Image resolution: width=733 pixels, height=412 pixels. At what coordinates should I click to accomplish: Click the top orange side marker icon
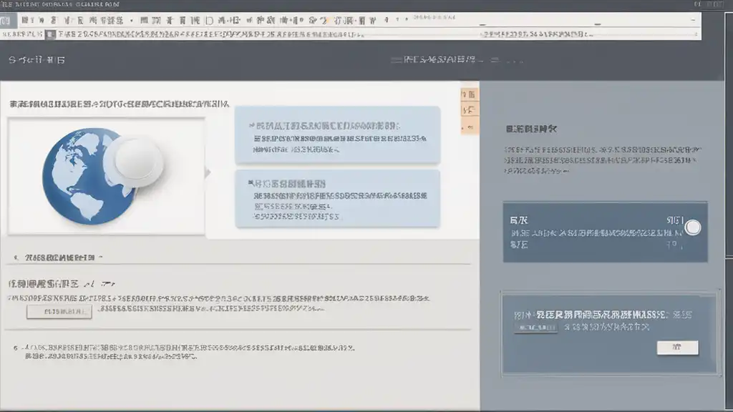[x=470, y=94]
